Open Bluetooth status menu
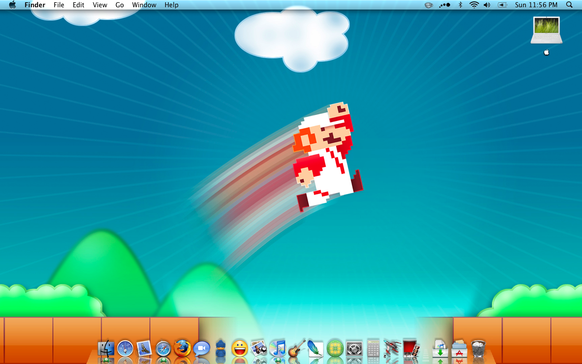The image size is (582, 364). [460, 5]
